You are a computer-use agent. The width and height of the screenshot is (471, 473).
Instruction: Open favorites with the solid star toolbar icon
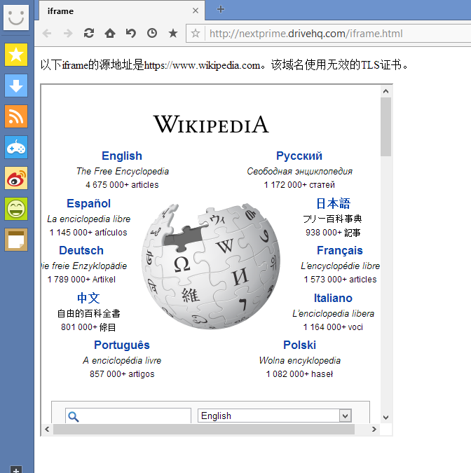pos(173,33)
